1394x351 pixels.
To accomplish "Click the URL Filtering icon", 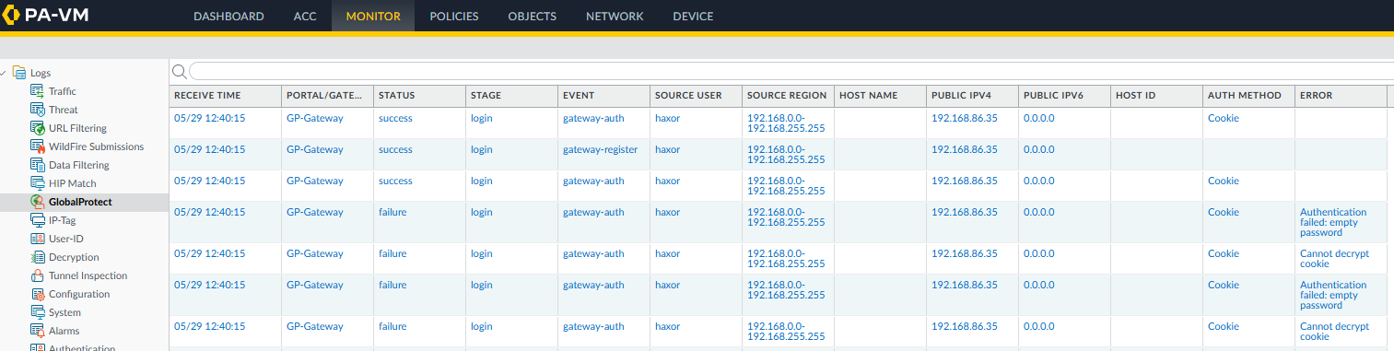I will coord(38,128).
